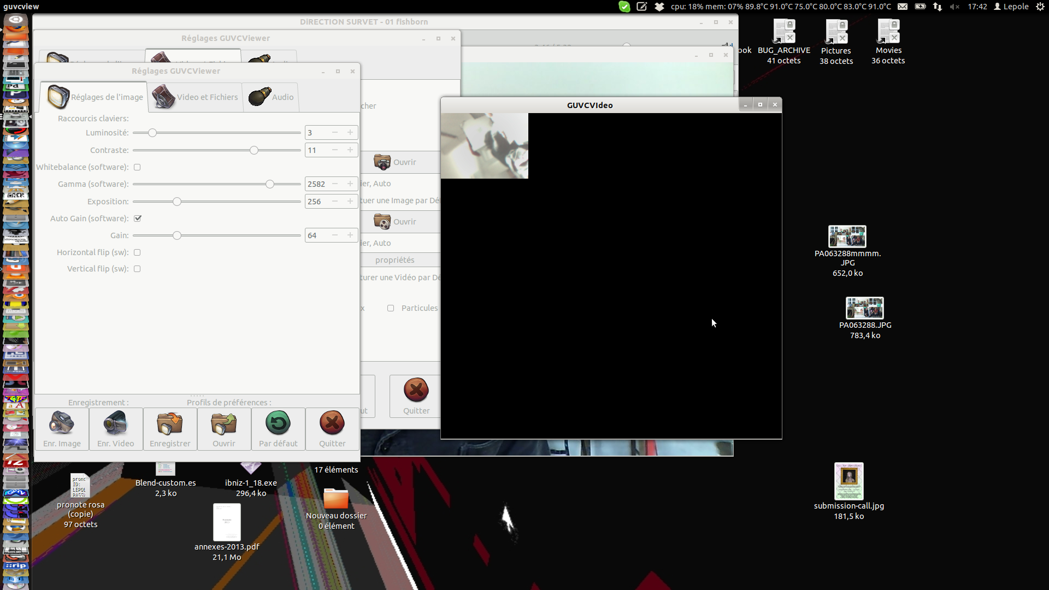Open the Audio tab
The image size is (1049, 590).
click(x=271, y=97)
